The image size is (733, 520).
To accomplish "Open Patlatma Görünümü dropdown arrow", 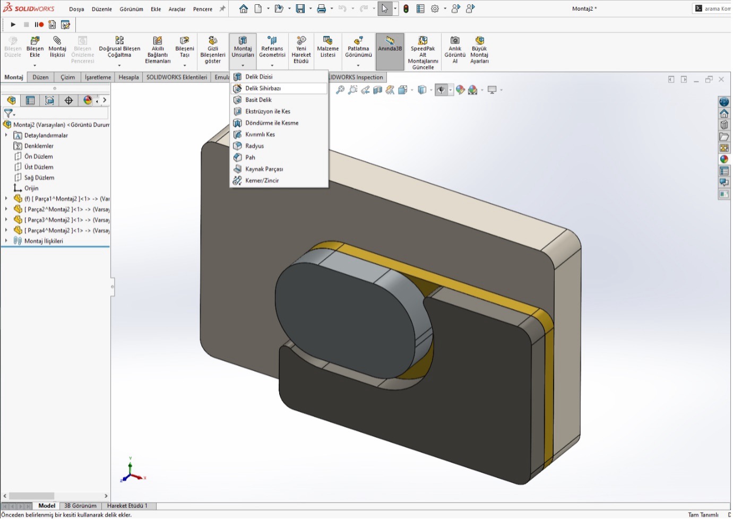I will (x=358, y=66).
